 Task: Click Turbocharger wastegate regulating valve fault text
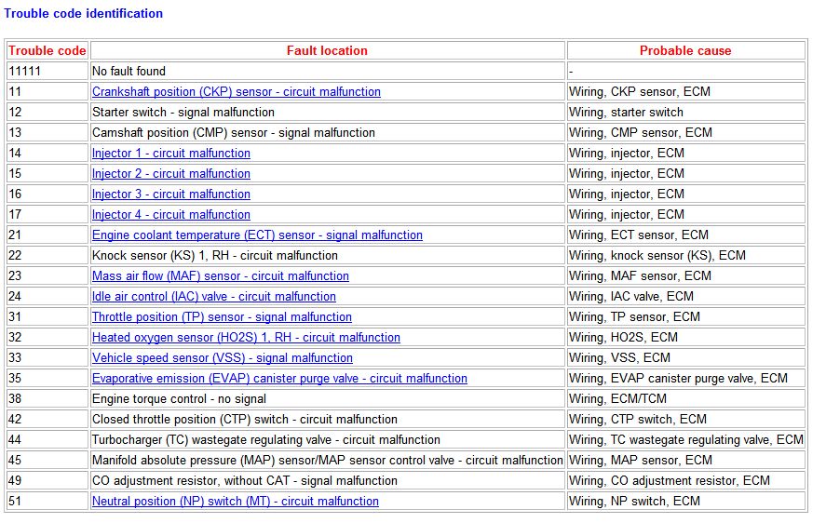(265, 440)
